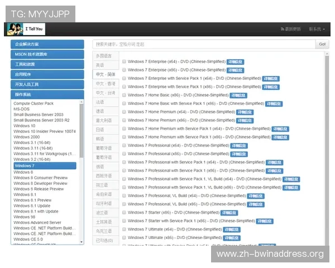Viewport: 335px width, 268px height.
Task: Select Compute Cluster Pack in the list
Action: click(33, 103)
